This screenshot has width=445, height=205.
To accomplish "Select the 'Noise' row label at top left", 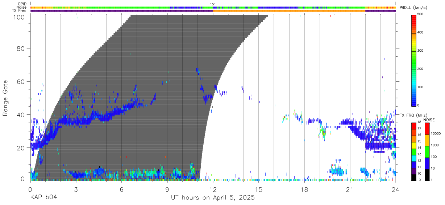I will pos(22,7).
